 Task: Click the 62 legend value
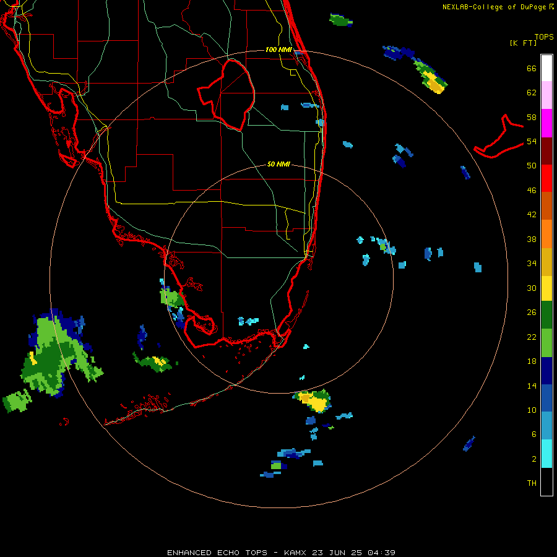(532, 93)
